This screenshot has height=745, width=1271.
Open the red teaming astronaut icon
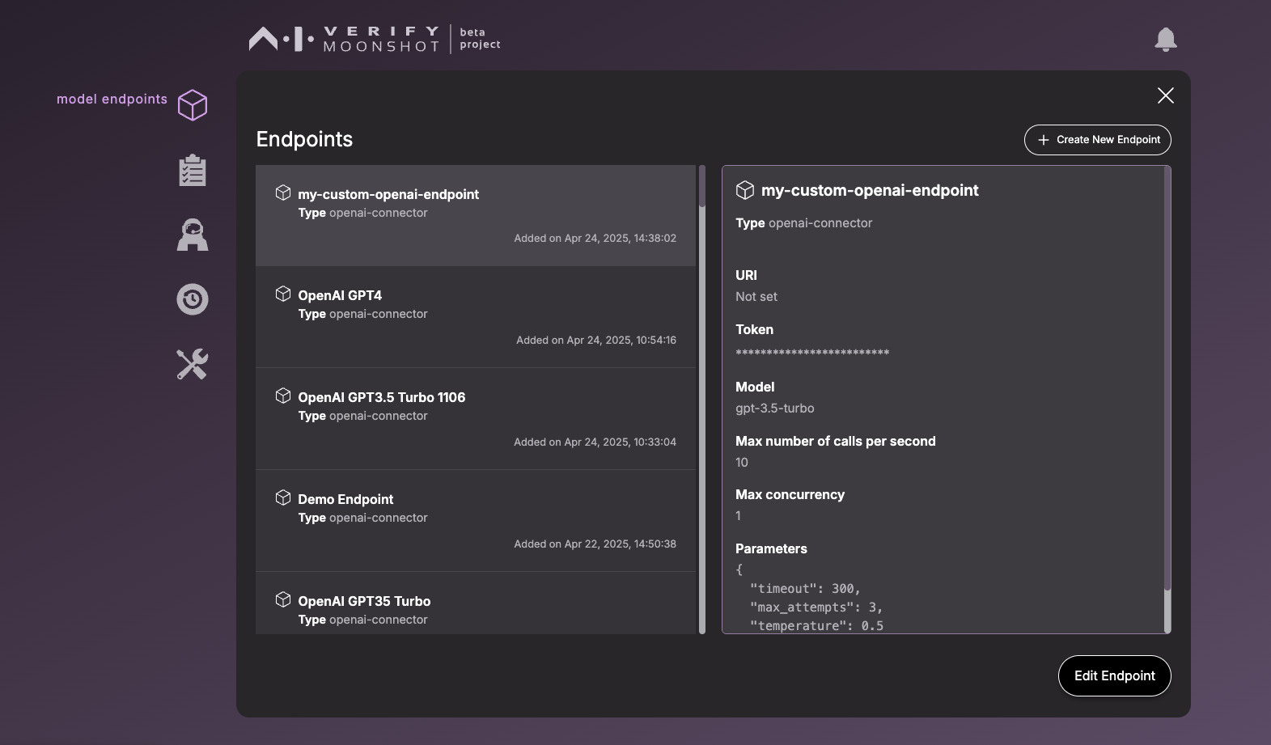tap(193, 235)
